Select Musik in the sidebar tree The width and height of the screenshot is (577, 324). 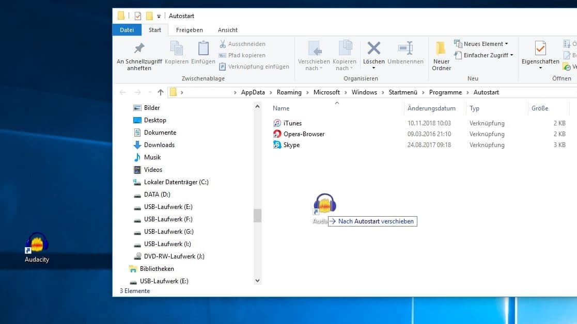tap(153, 157)
